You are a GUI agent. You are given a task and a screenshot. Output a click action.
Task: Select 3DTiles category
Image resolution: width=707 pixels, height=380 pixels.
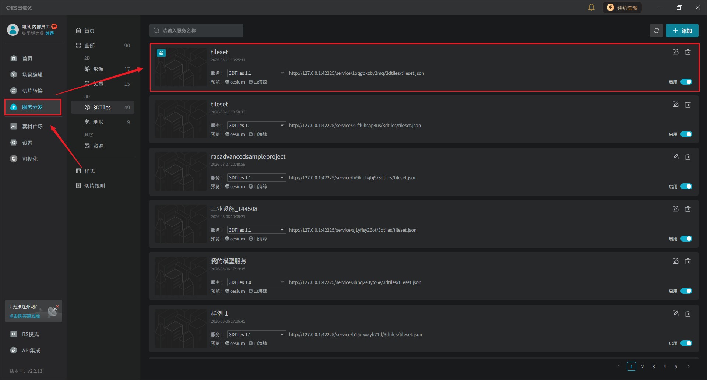point(103,107)
